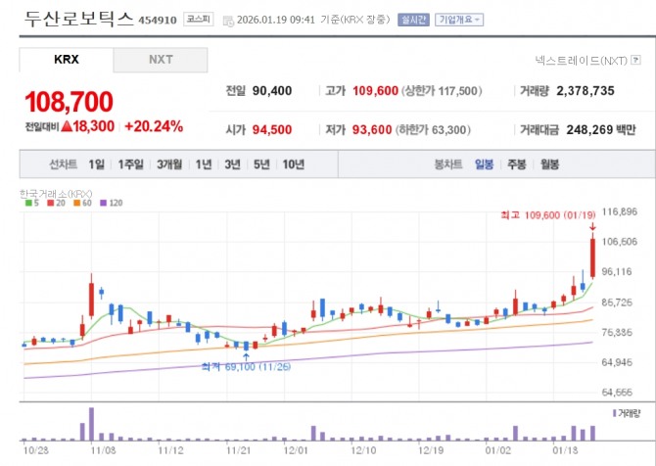
Task: Click the stock code 454910
Action: 158,21
